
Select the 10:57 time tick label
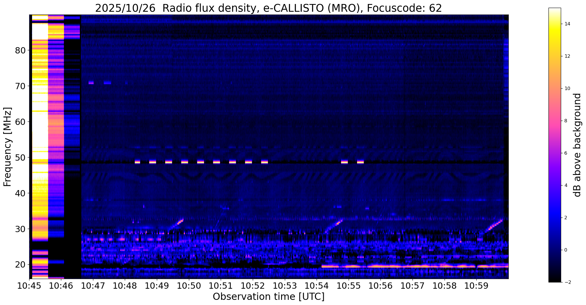point(413,286)
